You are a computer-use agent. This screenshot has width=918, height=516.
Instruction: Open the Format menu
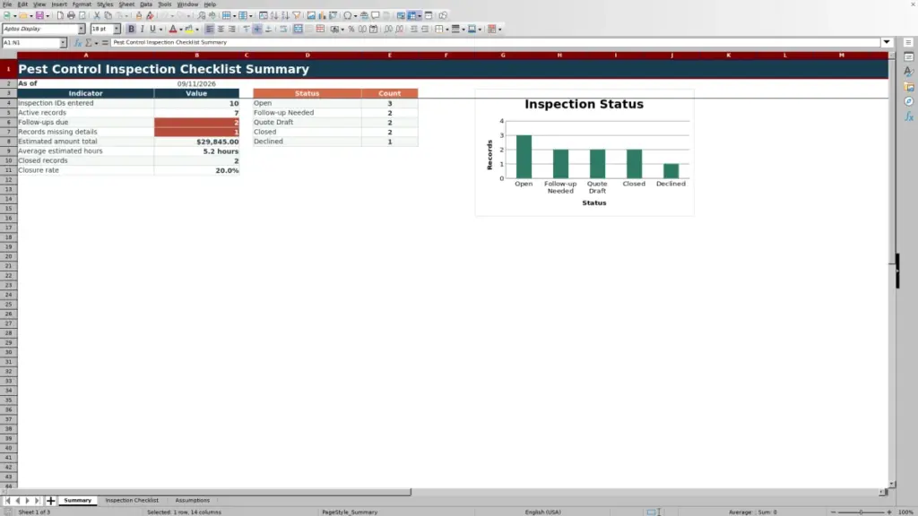tap(82, 4)
